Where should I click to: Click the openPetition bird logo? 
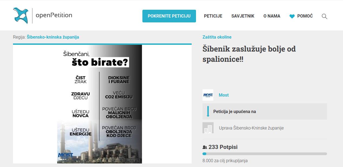(21, 16)
